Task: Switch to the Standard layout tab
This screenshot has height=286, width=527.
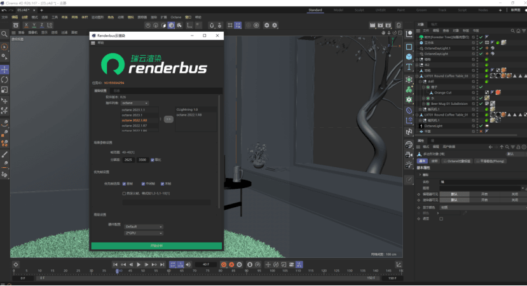Action: click(315, 10)
